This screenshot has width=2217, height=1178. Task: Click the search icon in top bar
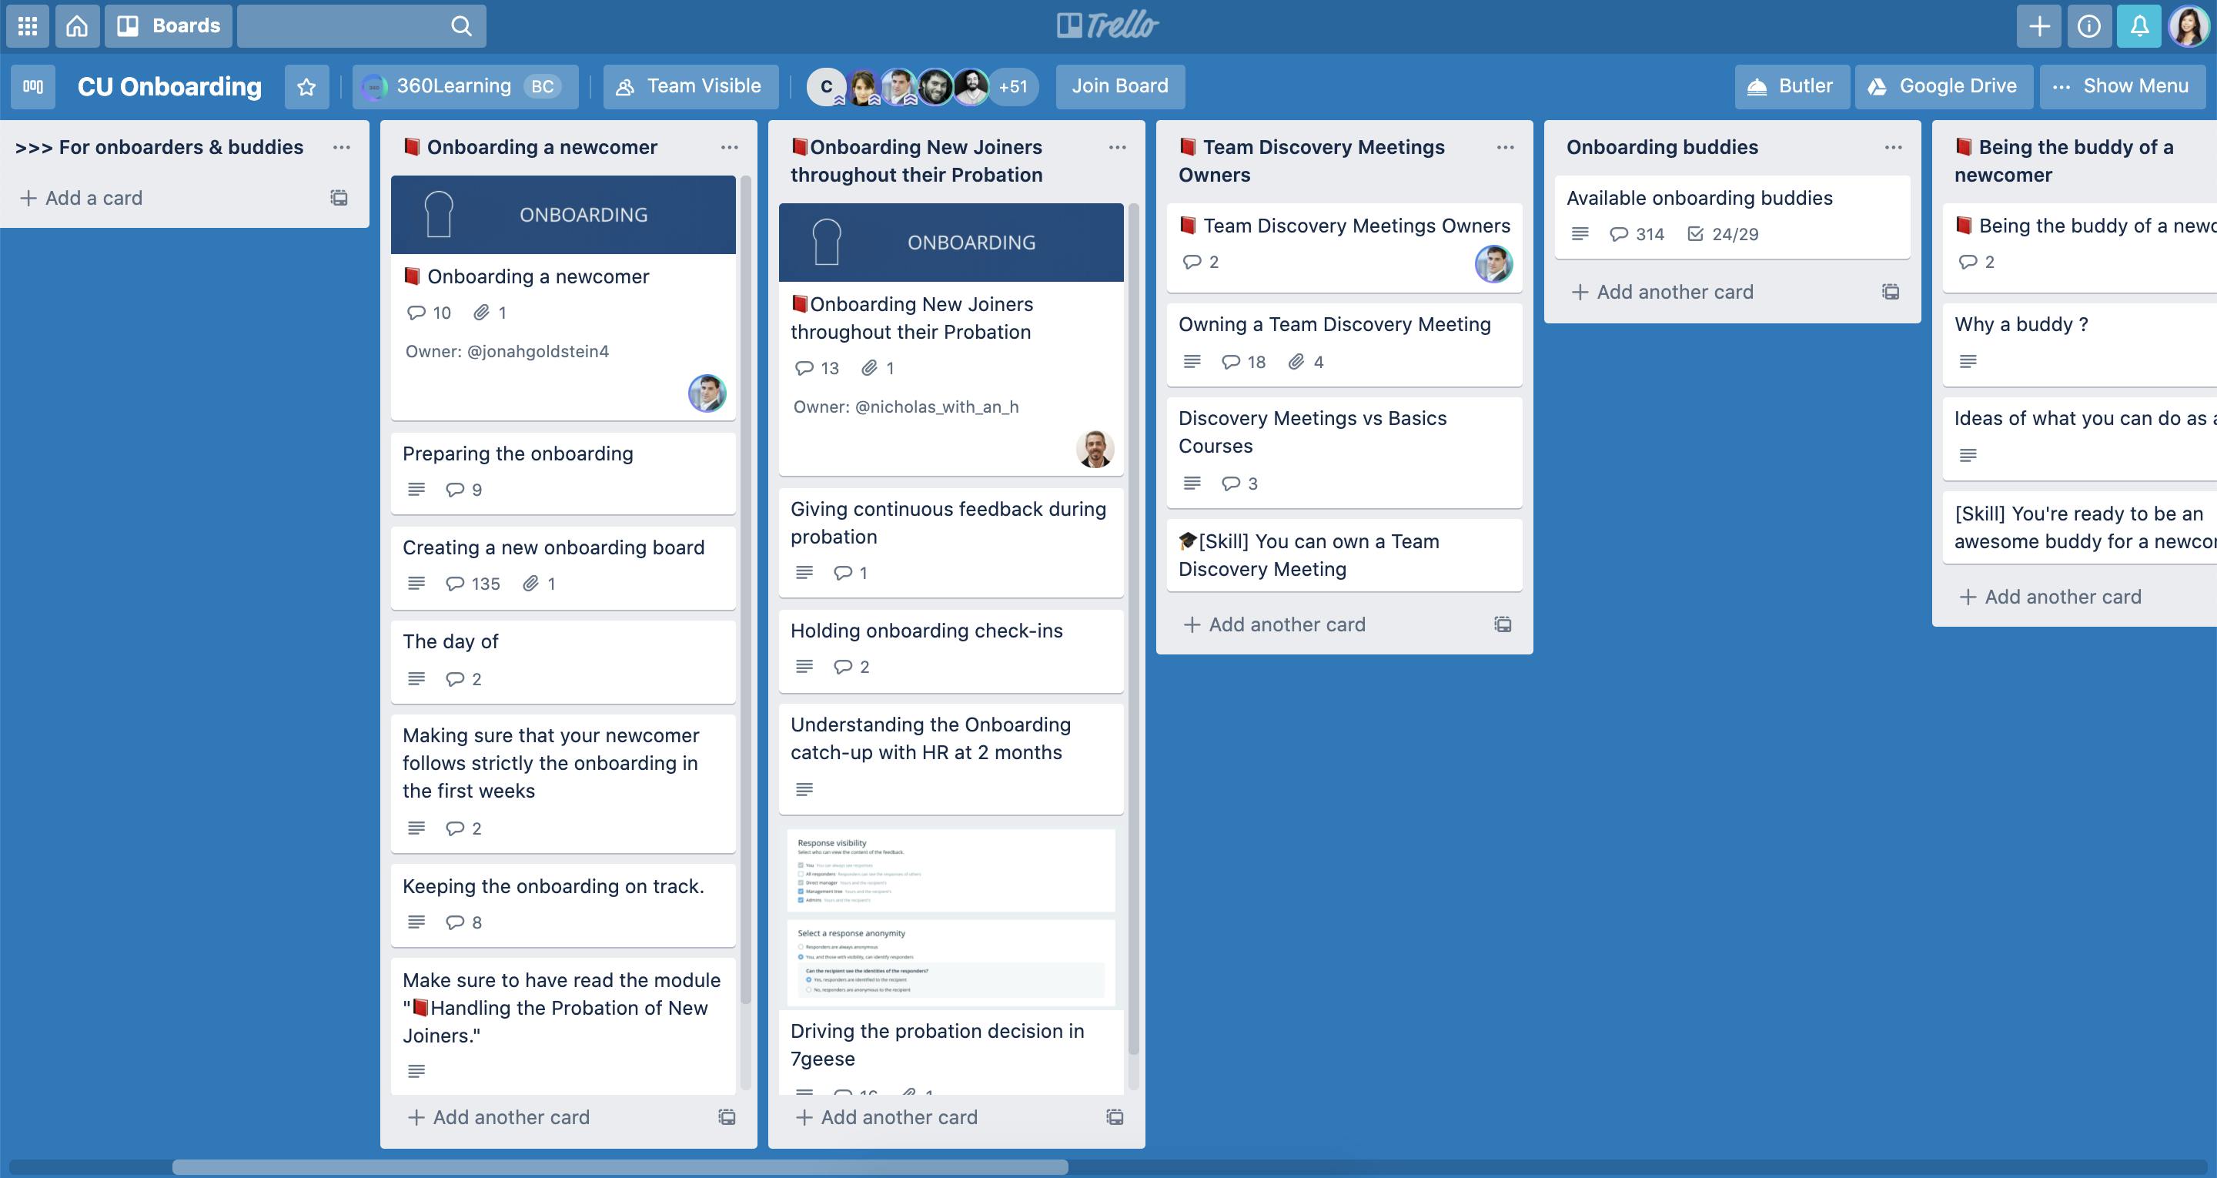(x=462, y=25)
